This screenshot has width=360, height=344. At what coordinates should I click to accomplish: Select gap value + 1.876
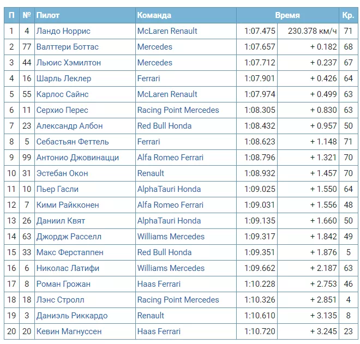click(x=323, y=252)
